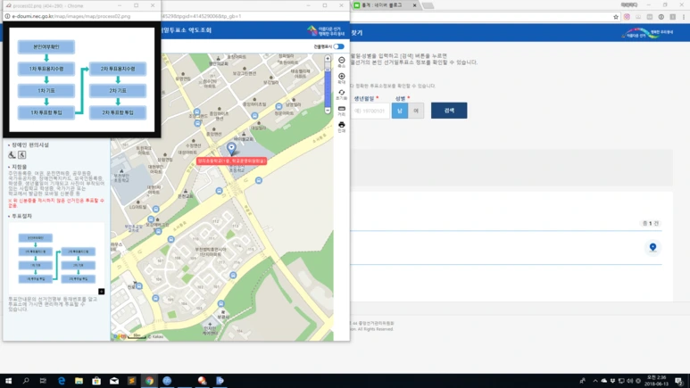Reset the map view with 초기화 icon

click(342, 95)
